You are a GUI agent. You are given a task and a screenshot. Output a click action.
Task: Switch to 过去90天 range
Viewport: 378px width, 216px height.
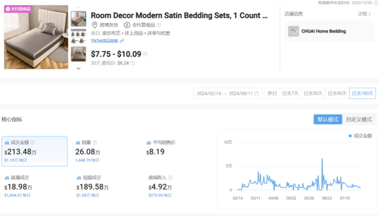point(337,94)
